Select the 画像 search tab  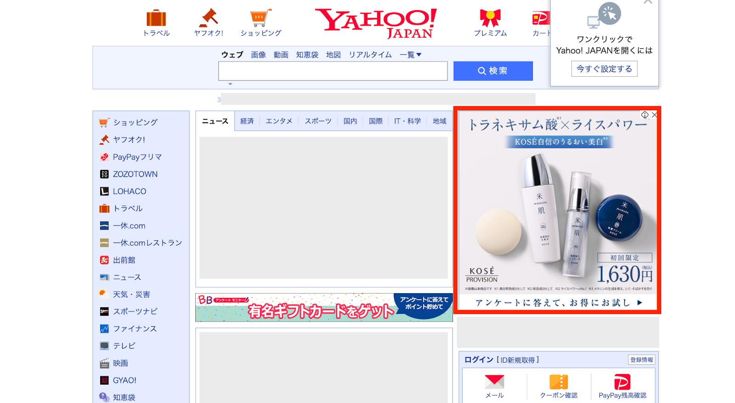pos(259,55)
